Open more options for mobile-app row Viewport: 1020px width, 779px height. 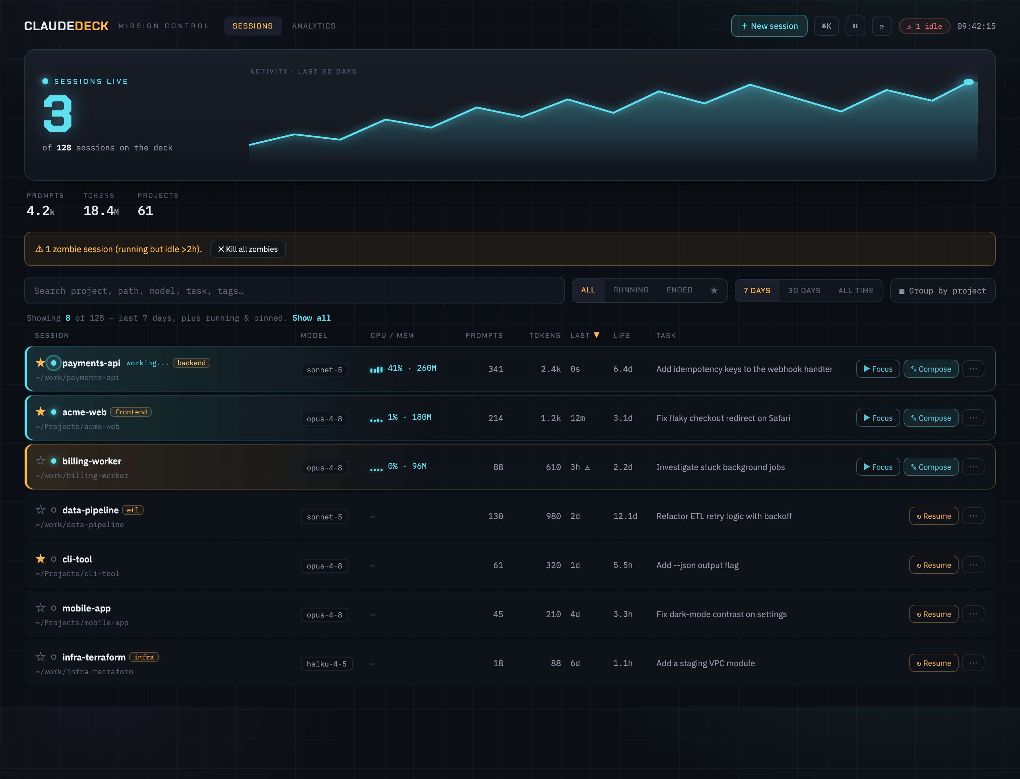(x=973, y=614)
